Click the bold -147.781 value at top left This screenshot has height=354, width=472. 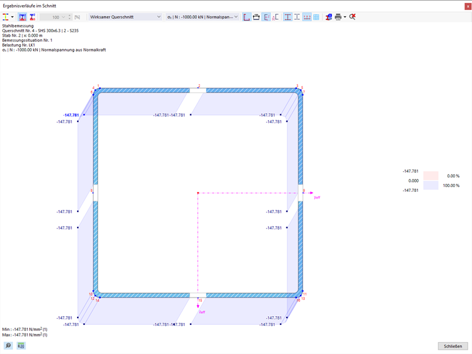(x=71, y=115)
